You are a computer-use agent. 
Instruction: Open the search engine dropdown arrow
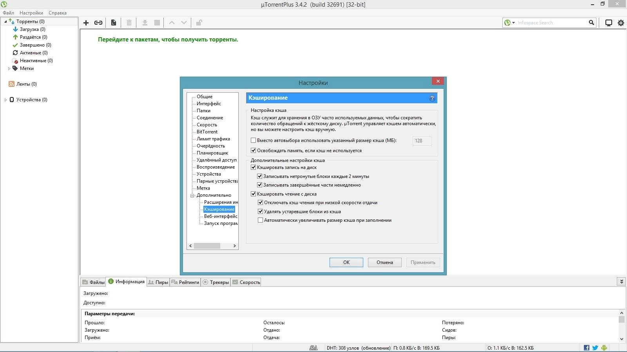pyautogui.click(x=514, y=23)
